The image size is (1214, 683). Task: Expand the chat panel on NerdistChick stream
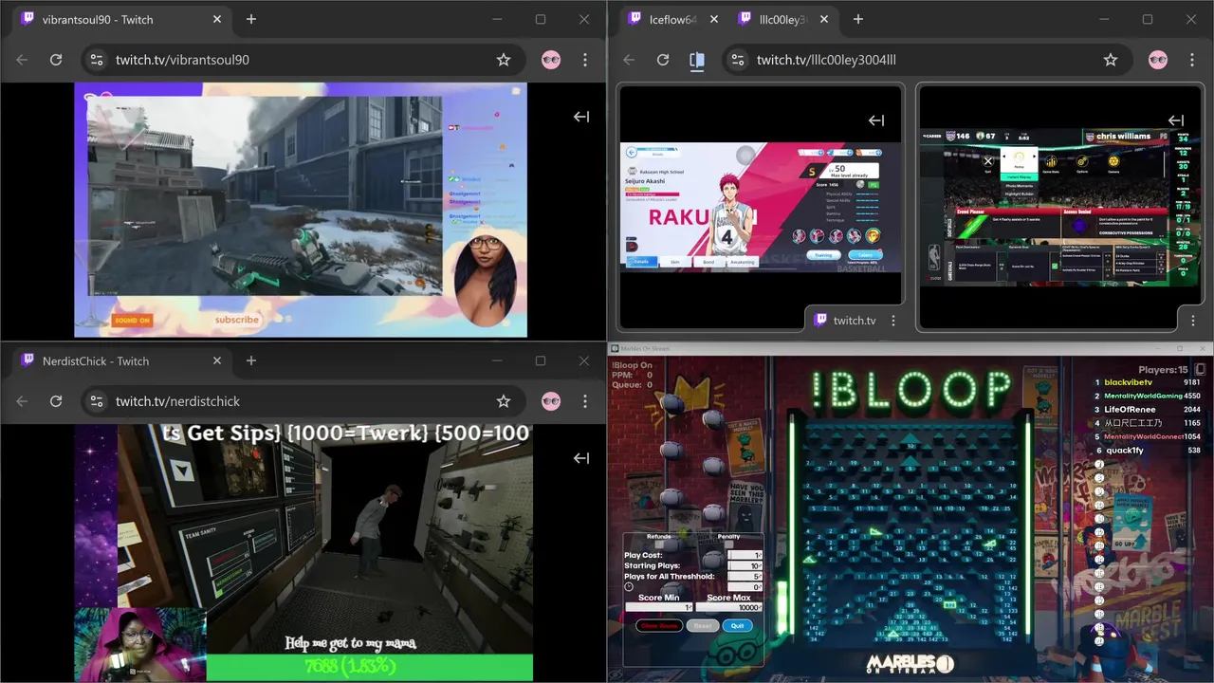pyautogui.click(x=581, y=458)
